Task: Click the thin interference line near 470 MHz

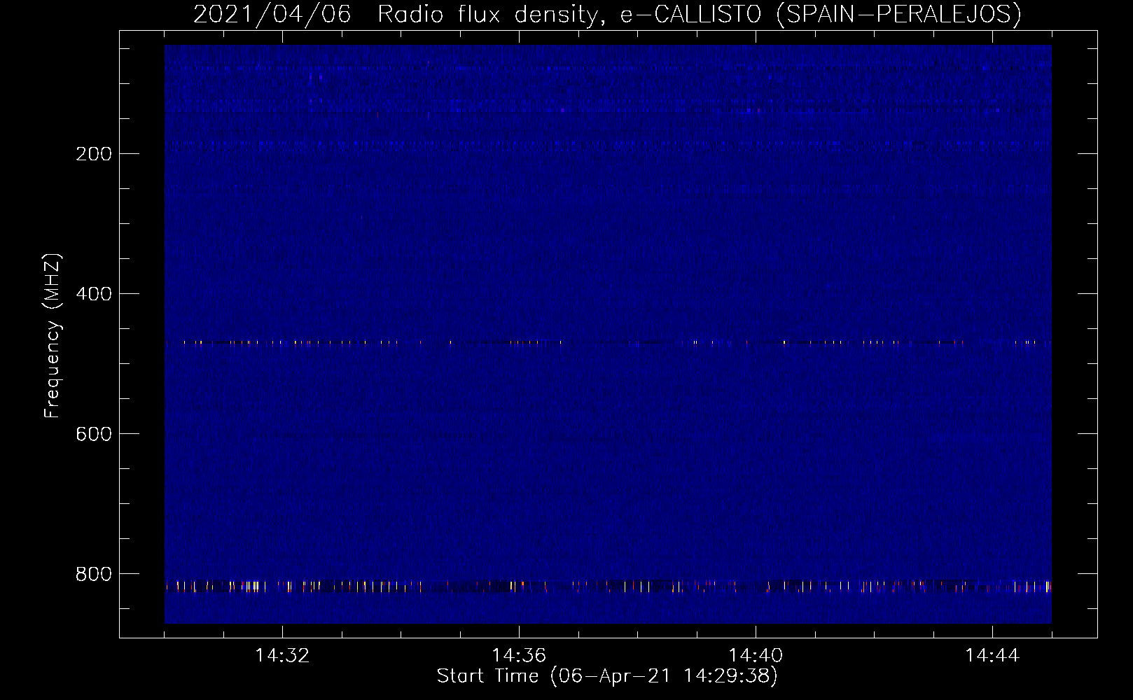Action: (x=608, y=343)
